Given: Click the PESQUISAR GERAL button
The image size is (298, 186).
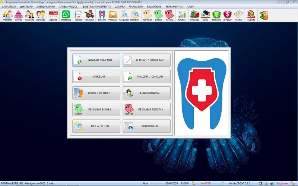Looking at the screenshot, I should [146, 93].
